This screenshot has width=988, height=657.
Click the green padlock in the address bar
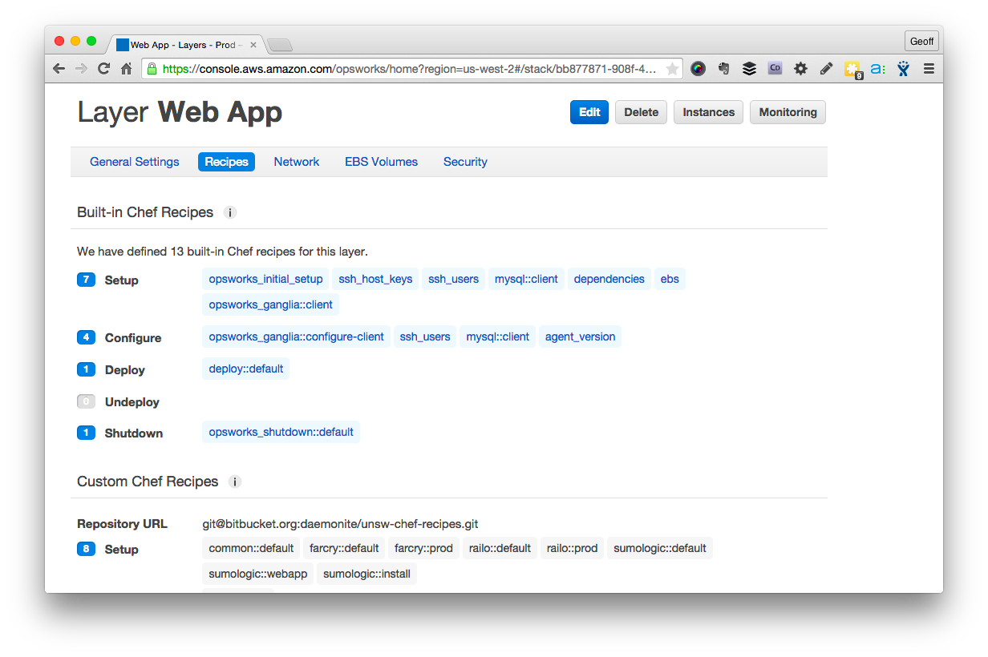pyautogui.click(x=152, y=69)
